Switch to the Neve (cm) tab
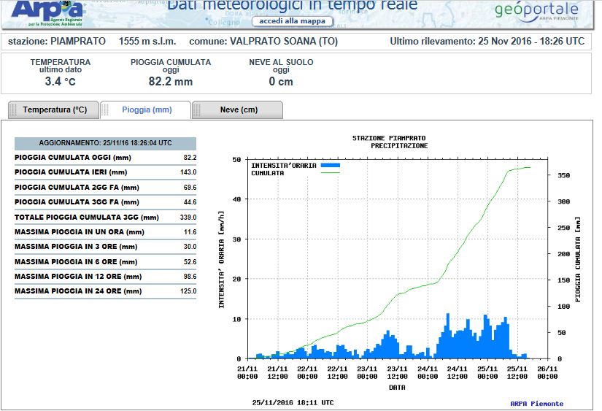Screen dimensions: 602x411 coord(237,110)
